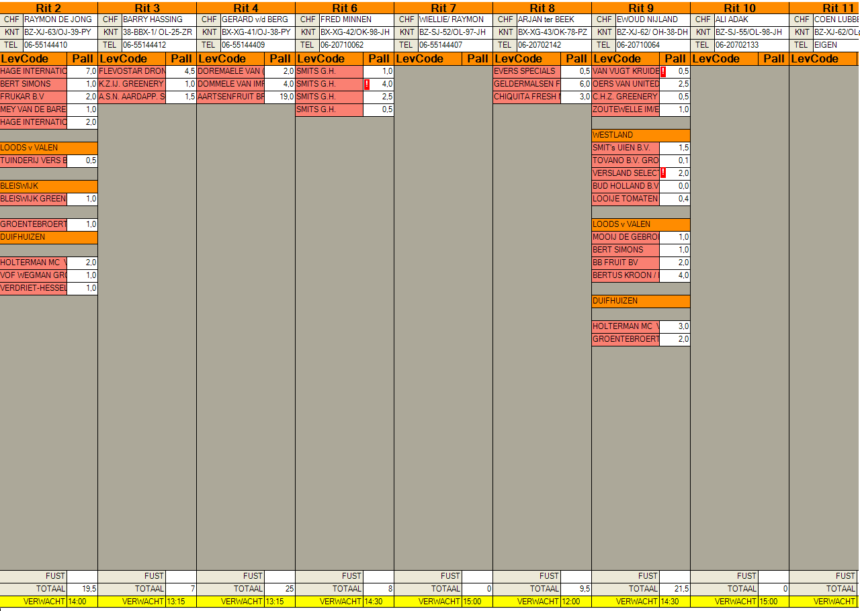Viewport: 860px width, 611px height.
Task: Select license plate BX-XG-41/OJ-38-PY
Action: pyautogui.click(x=258, y=33)
